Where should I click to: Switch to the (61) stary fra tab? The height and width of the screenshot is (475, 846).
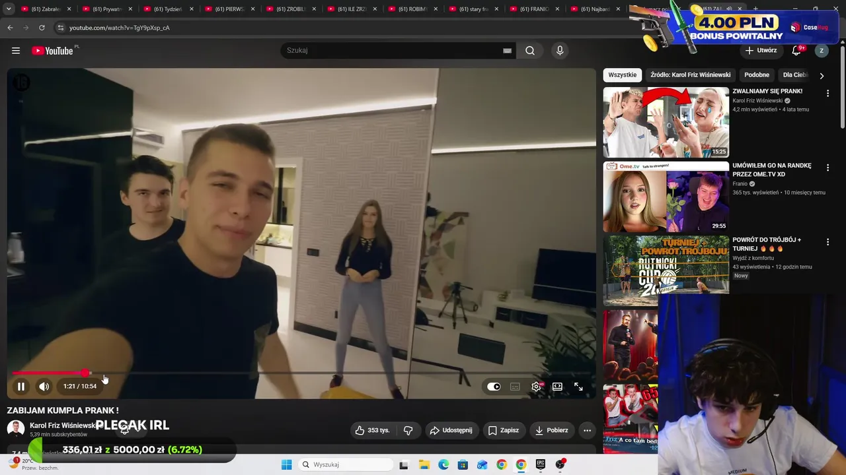click(473, 9)
